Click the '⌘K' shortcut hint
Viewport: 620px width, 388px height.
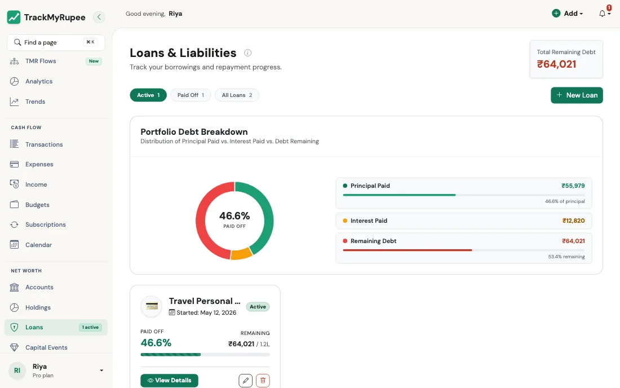click(x=91, y=42)
